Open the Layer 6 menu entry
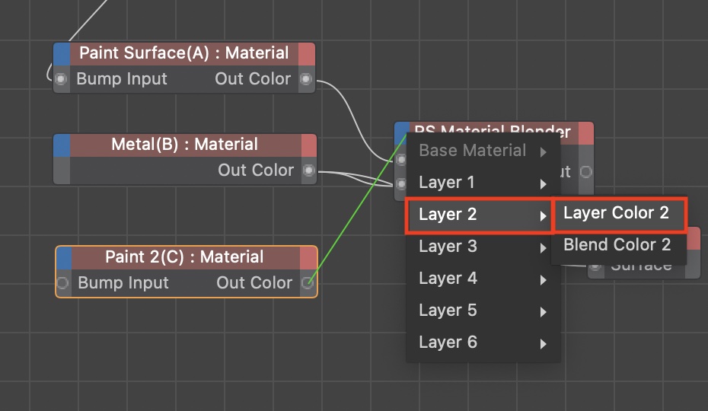 [483, 342]
